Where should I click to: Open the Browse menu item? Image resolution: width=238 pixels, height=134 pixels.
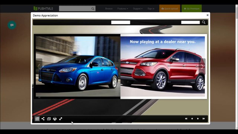pos(109,9)
